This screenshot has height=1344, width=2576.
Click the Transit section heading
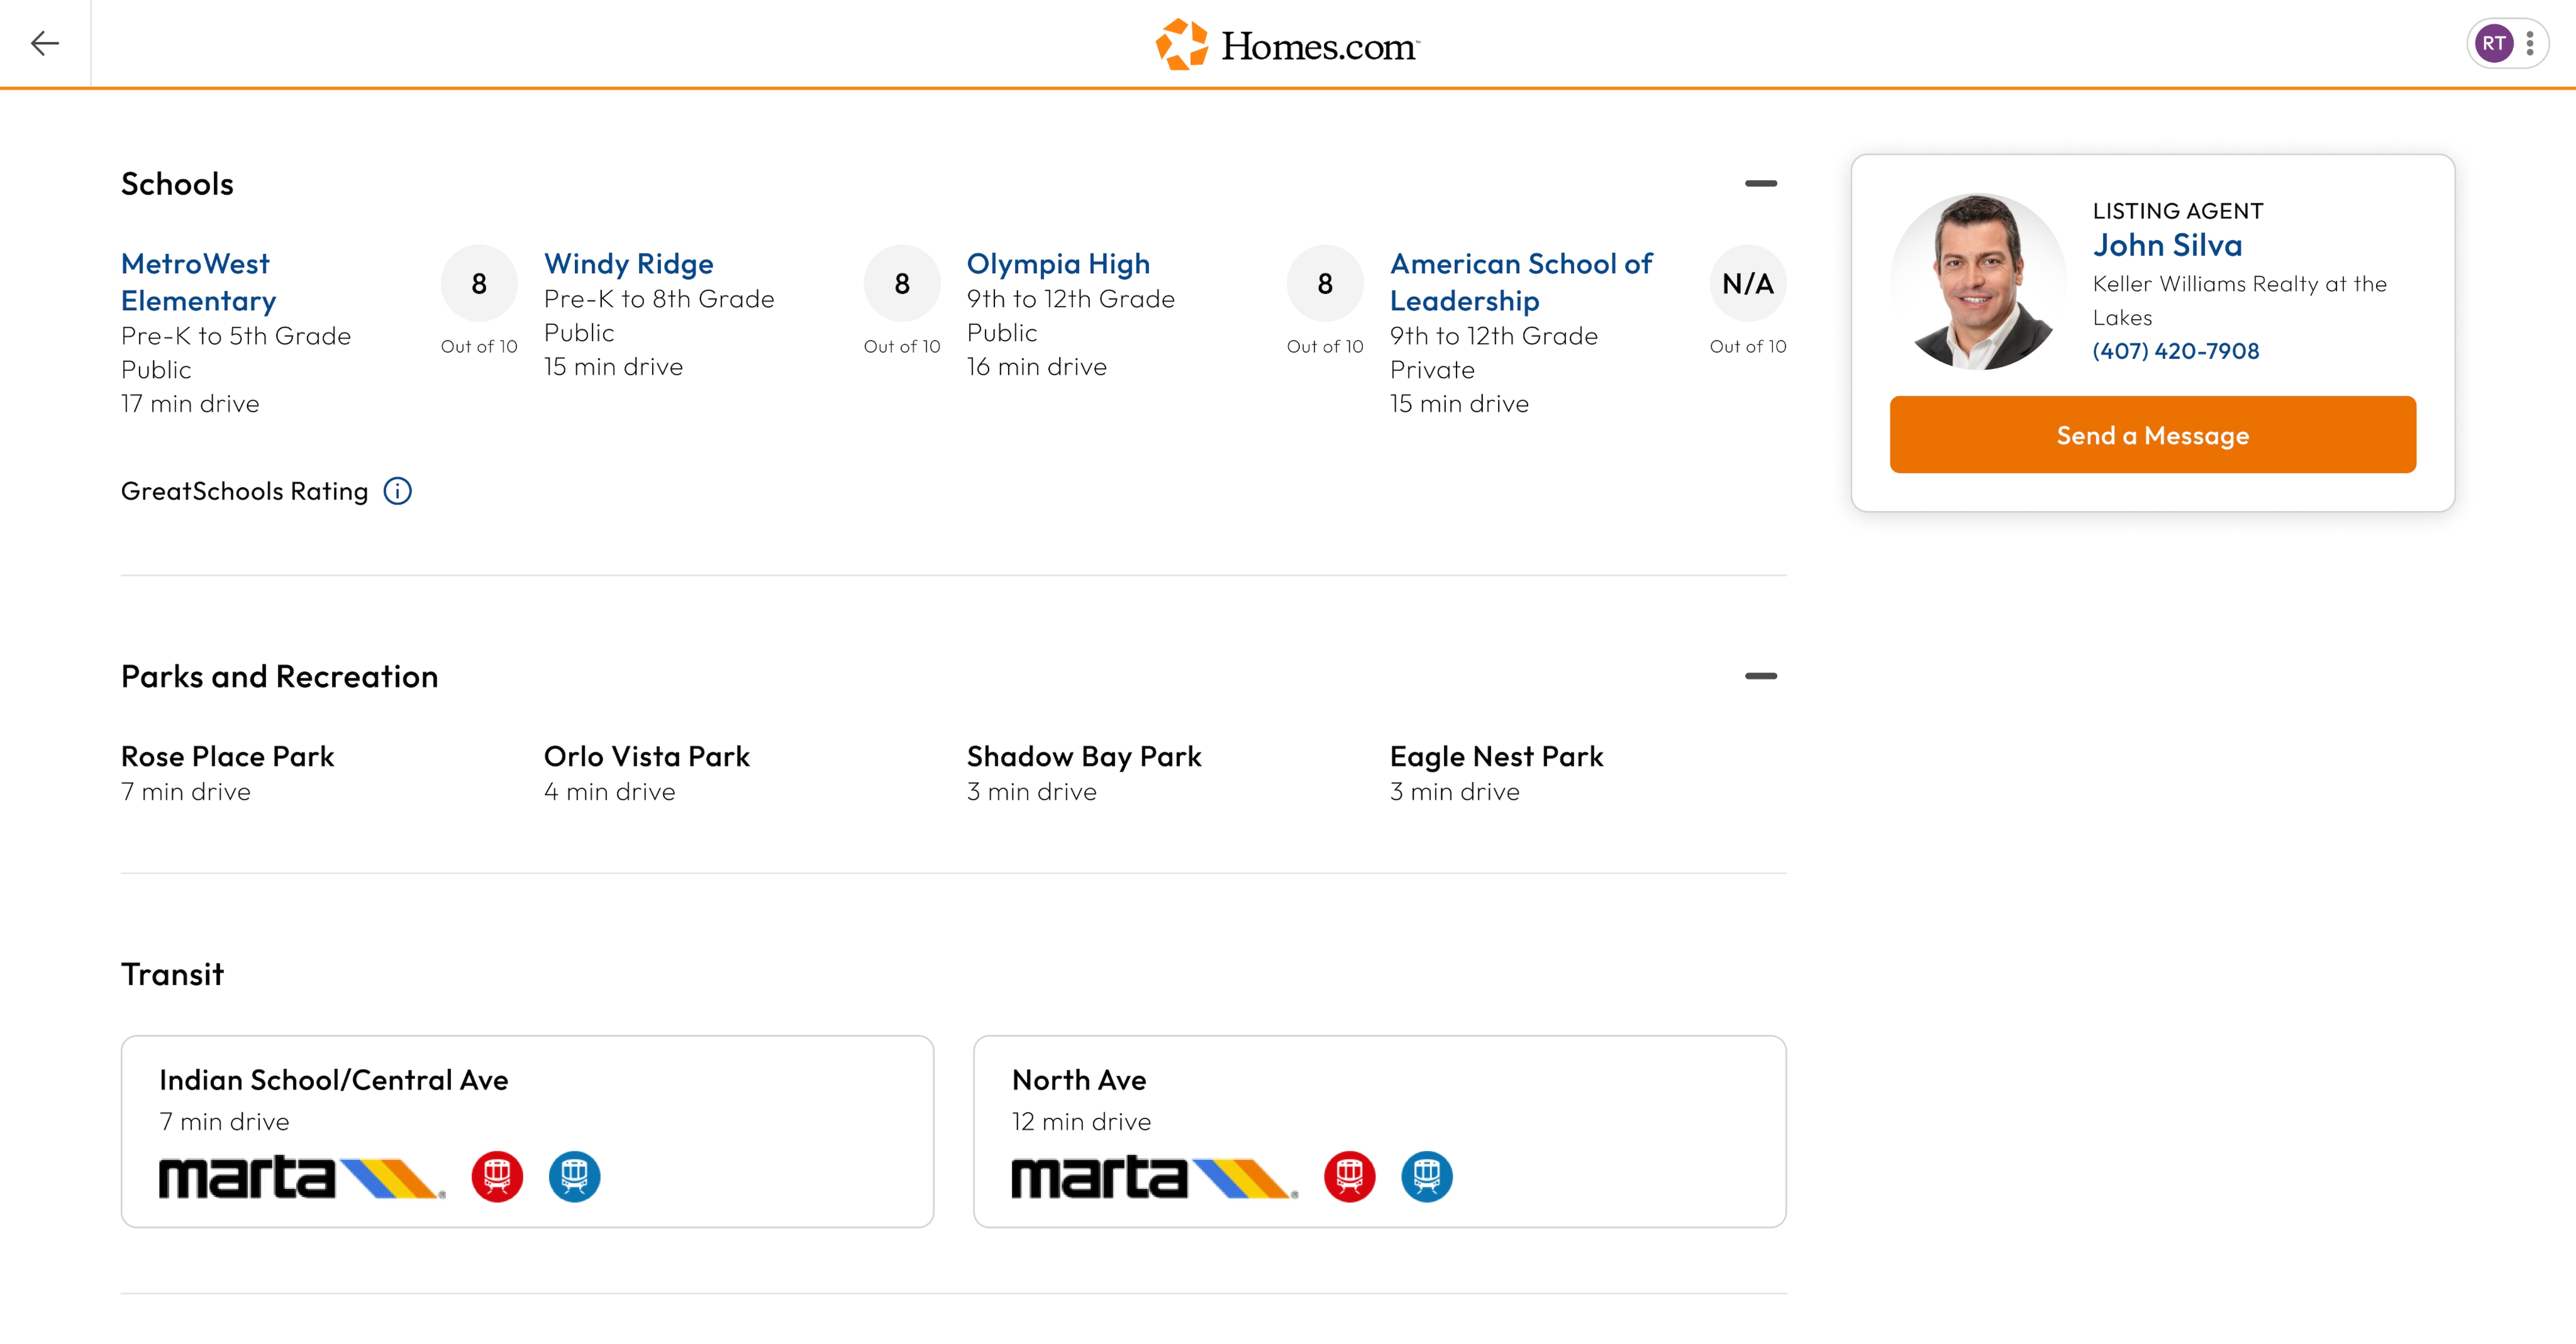(172, 974)
